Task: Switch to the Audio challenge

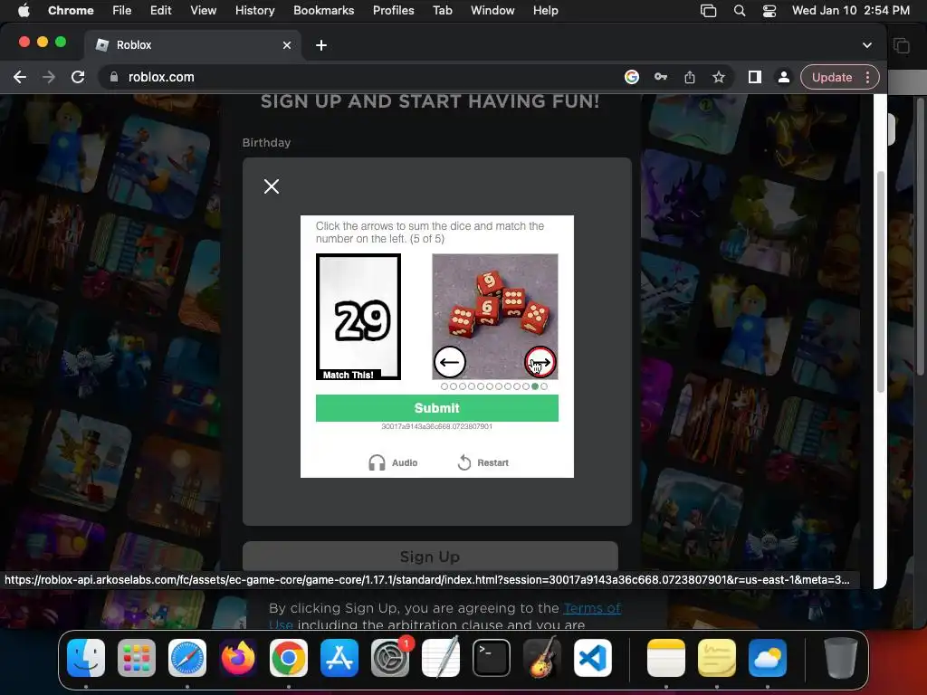Action: 393,462
